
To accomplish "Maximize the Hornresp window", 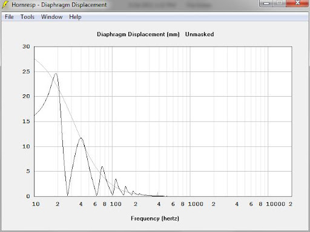I will point(279,3).
